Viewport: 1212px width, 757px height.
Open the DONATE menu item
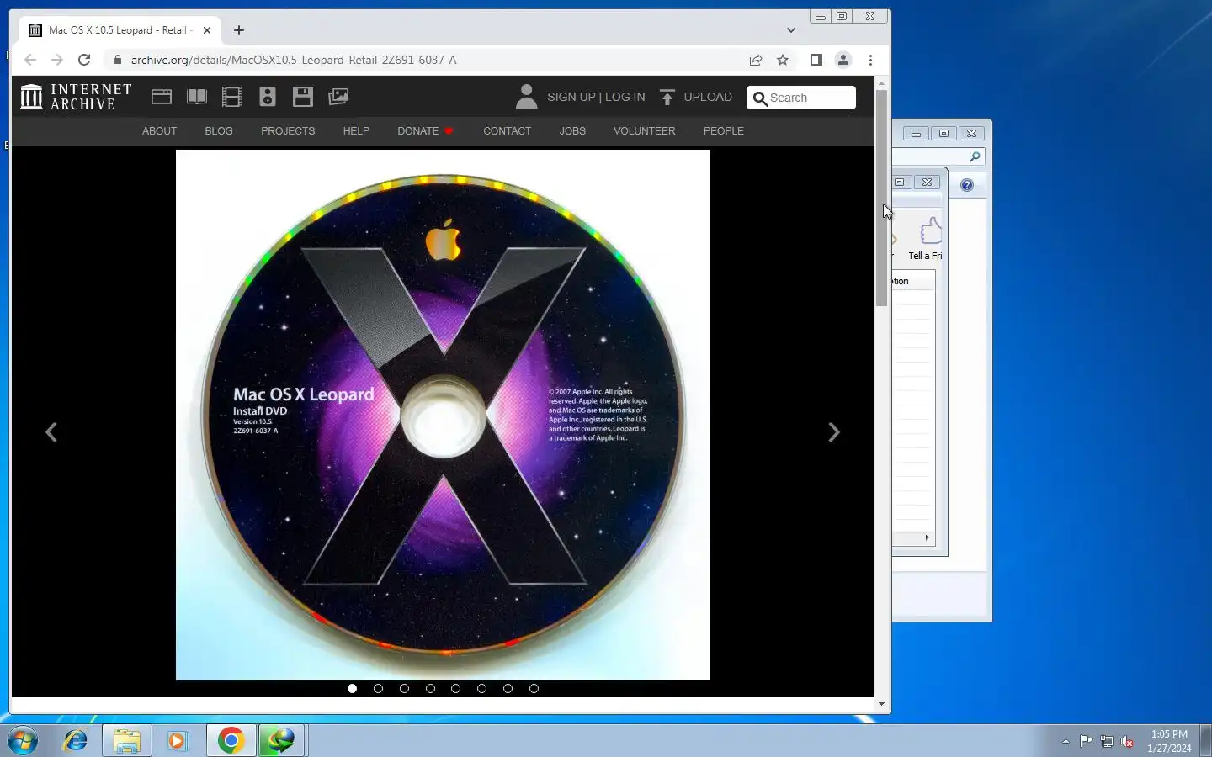pyautogui.click(x=425, y=131)
